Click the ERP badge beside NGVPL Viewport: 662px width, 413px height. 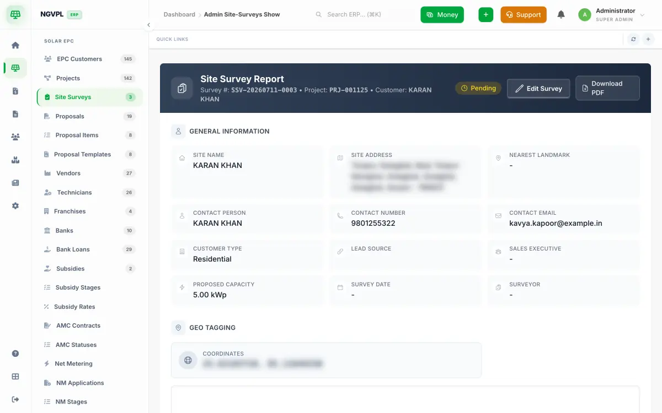pyautogui.click(x=74, y=15)
